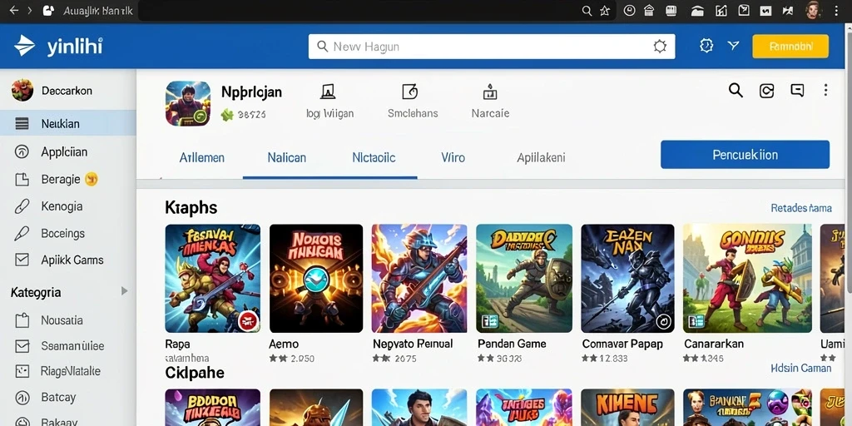Click the Smclehans icon
Image resolution: width=852 pixels, height=426 pixels.
point(409,92)
